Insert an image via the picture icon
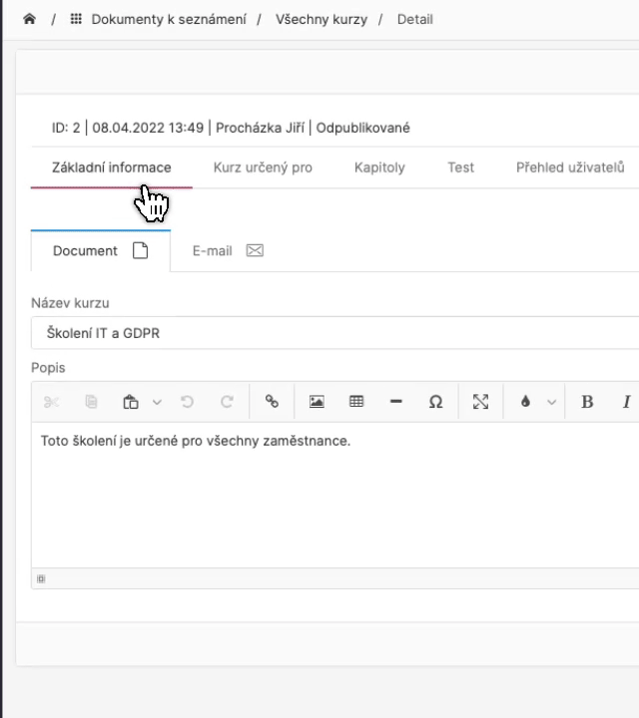The height and width of the screenshot is (718, 639). (x=317, y=402)
